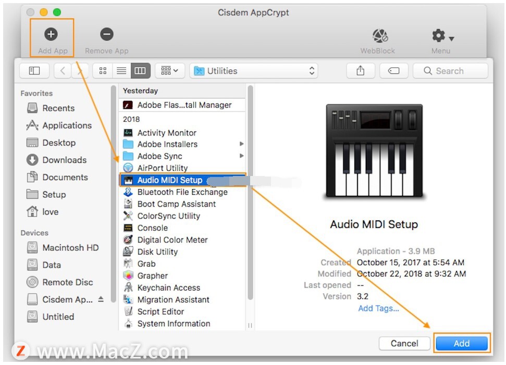Expand the Adobe Installers folder arrow
Viewport: 506px width, 365px height.
click(x=241, y=144)
